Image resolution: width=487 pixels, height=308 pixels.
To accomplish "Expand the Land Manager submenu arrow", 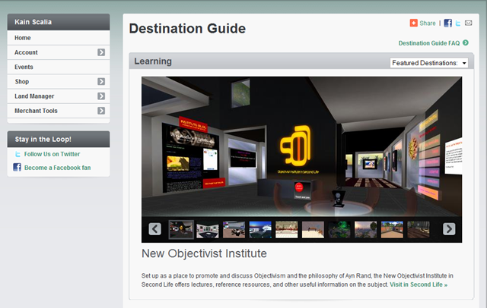I will coord(101,96).
